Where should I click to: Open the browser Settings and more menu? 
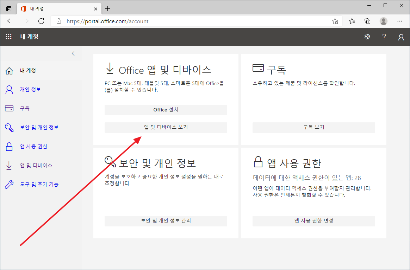(x=399, y=21)
